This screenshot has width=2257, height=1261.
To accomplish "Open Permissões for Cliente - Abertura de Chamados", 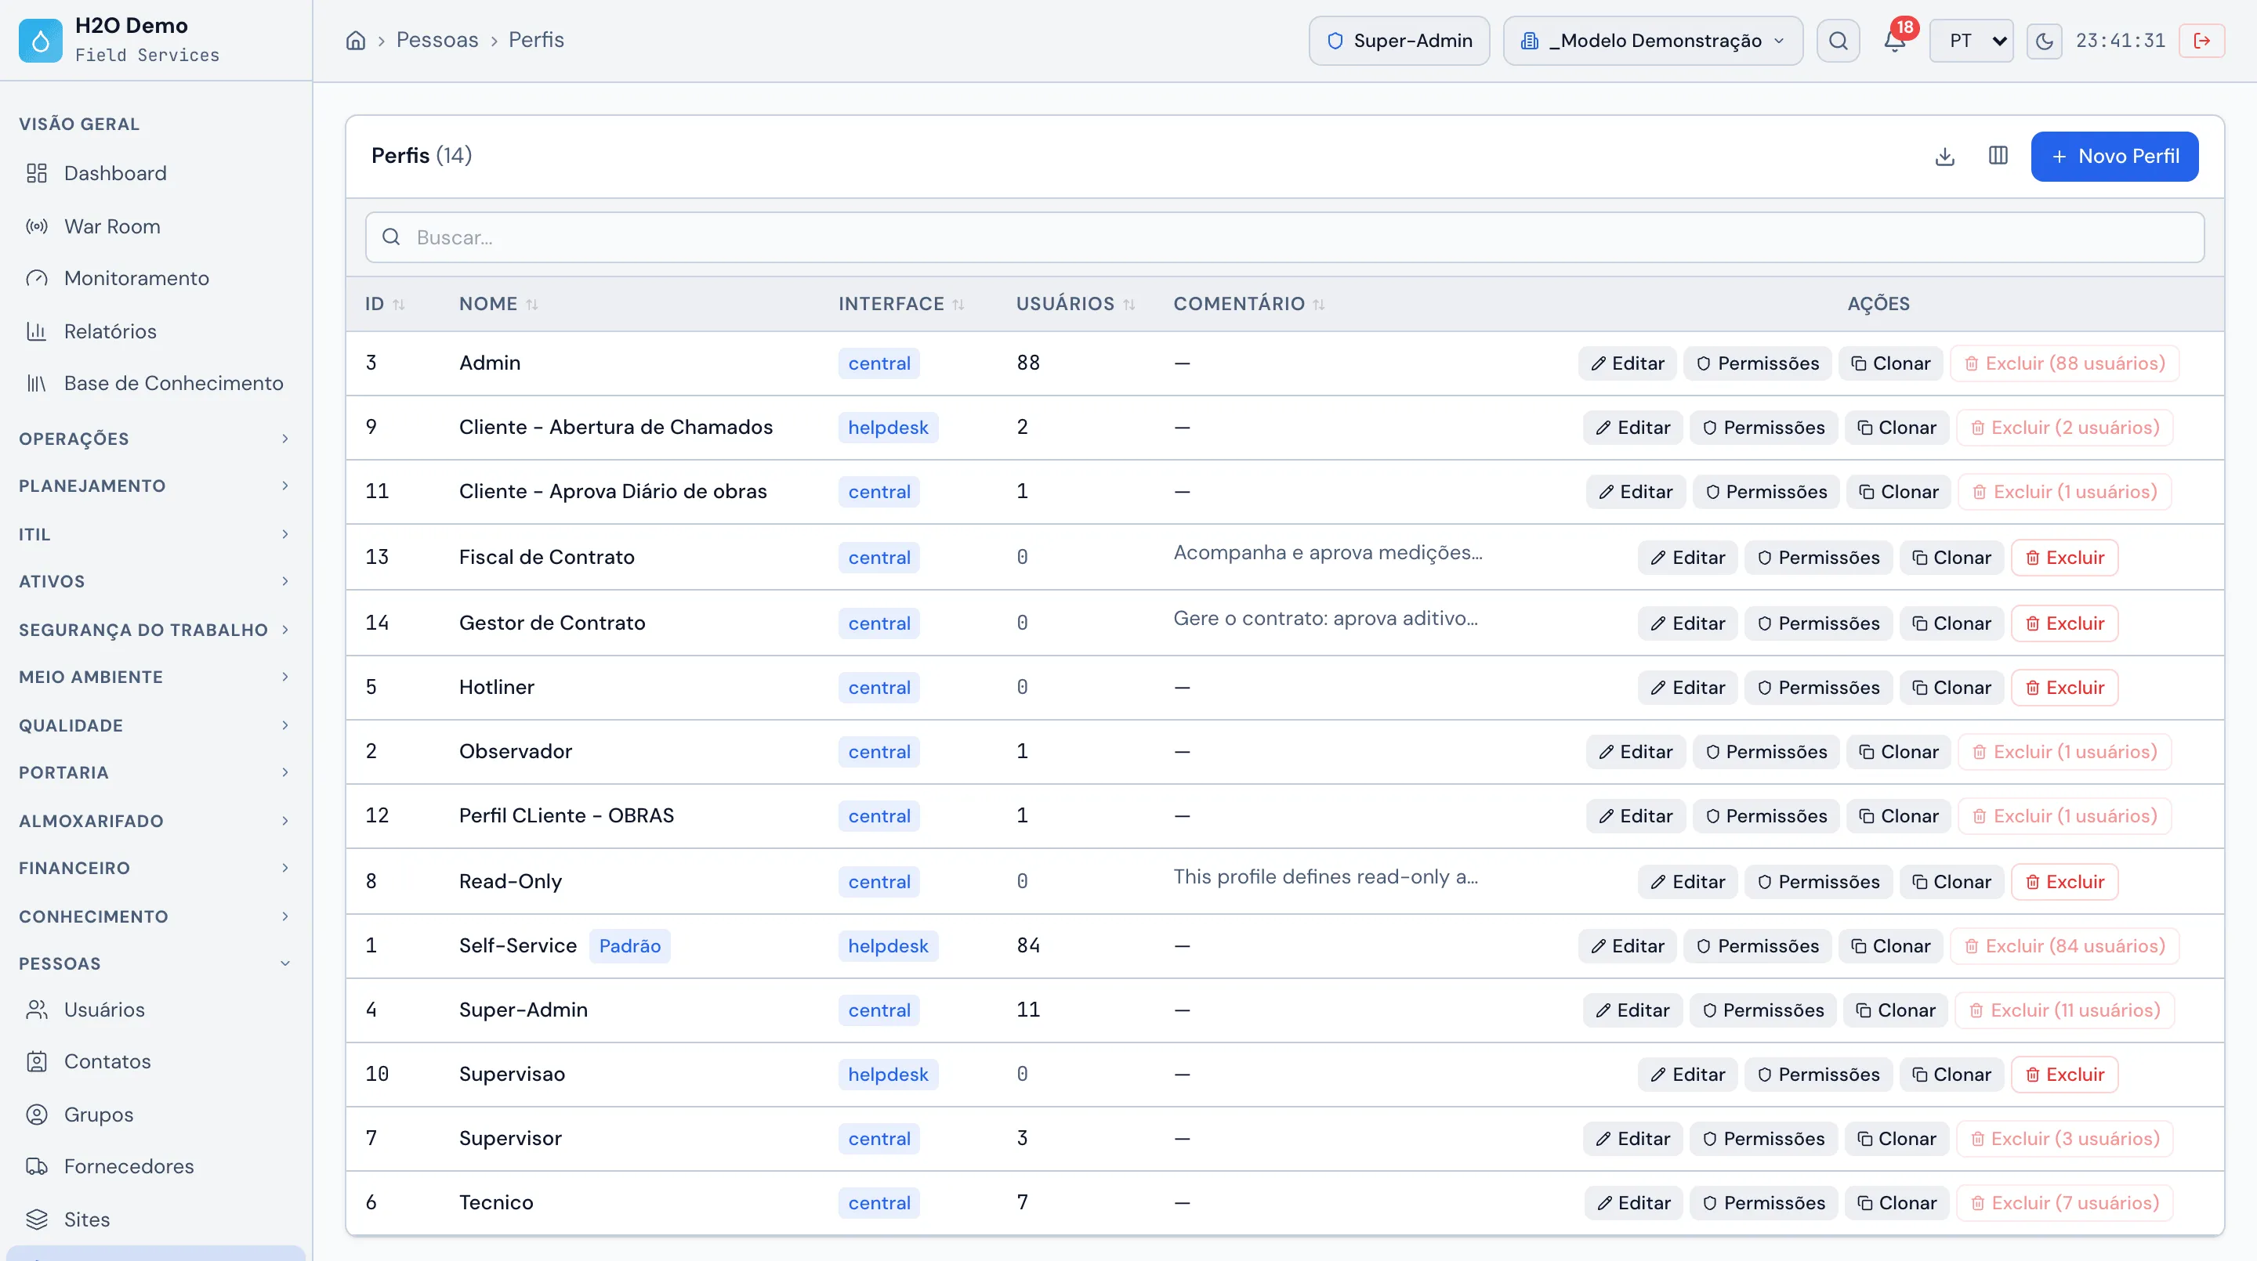I will pos(1762,428).
